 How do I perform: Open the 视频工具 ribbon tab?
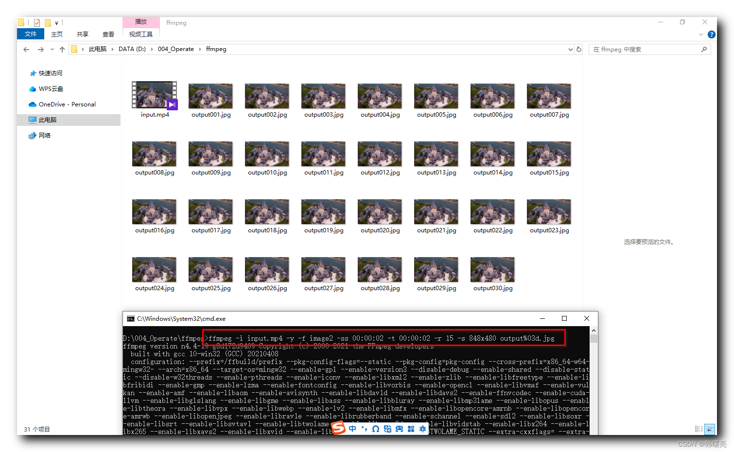click(x=141, y=34)
